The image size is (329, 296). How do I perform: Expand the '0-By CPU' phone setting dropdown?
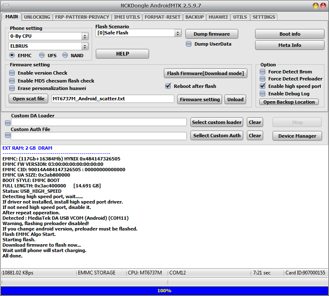point(85,36)
